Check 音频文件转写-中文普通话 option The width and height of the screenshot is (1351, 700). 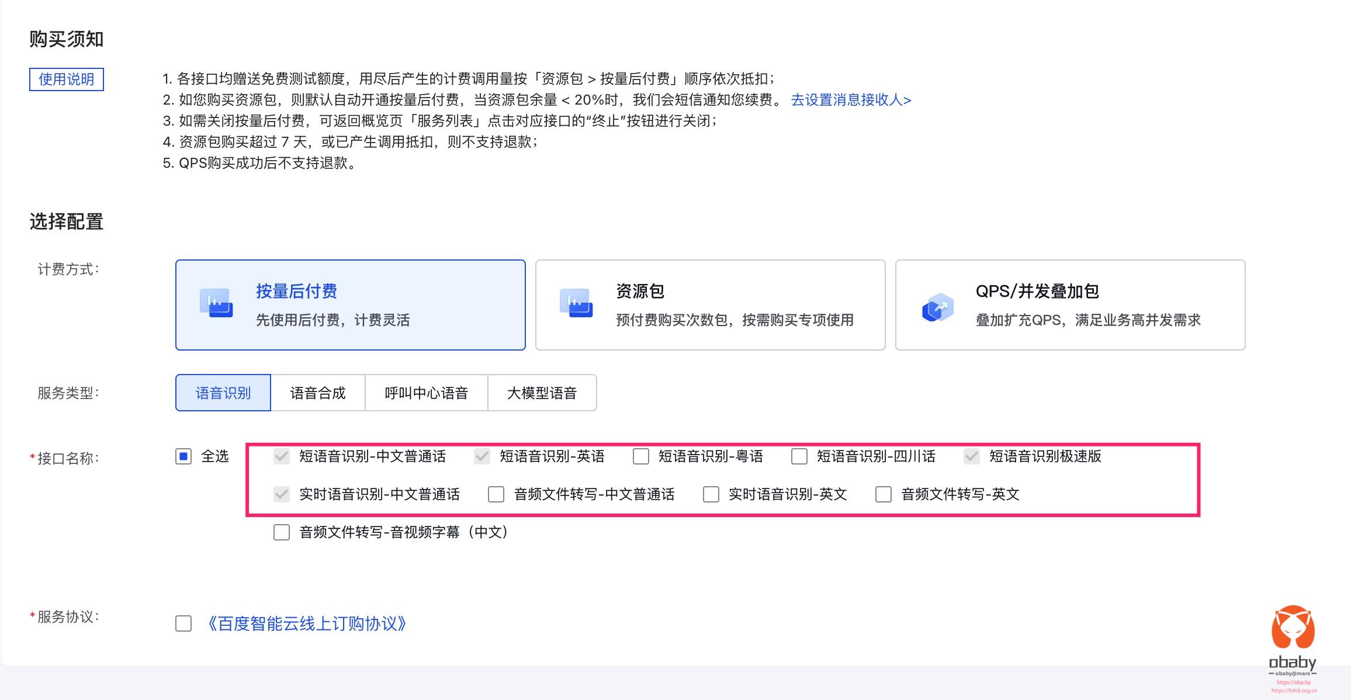(496, 494)
